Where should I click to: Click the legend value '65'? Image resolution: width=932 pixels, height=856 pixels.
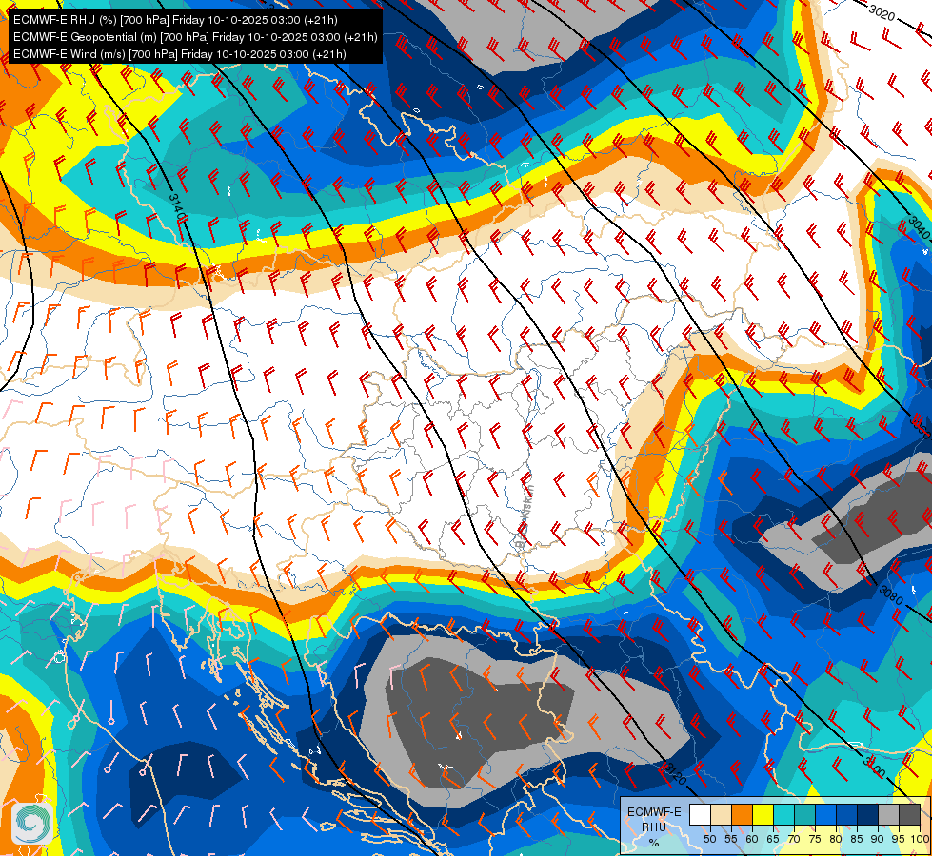pyautogui.click(x=773, y=839)
